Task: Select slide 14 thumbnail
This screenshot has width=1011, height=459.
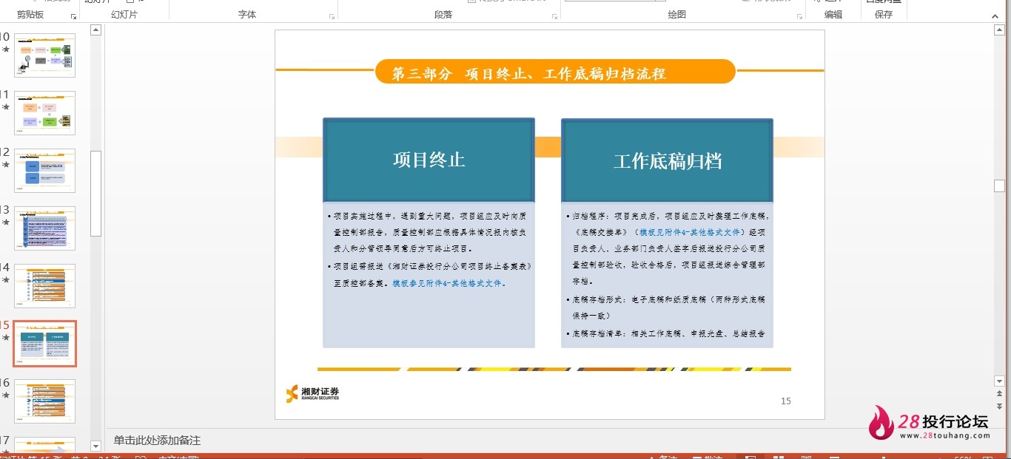Action: (x=44, y=286)
